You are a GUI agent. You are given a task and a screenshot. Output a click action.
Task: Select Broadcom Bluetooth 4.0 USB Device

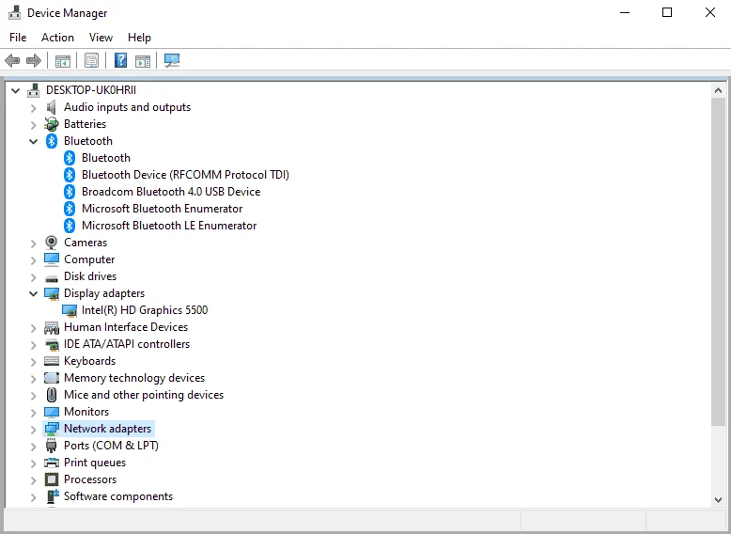coord(171,192)
